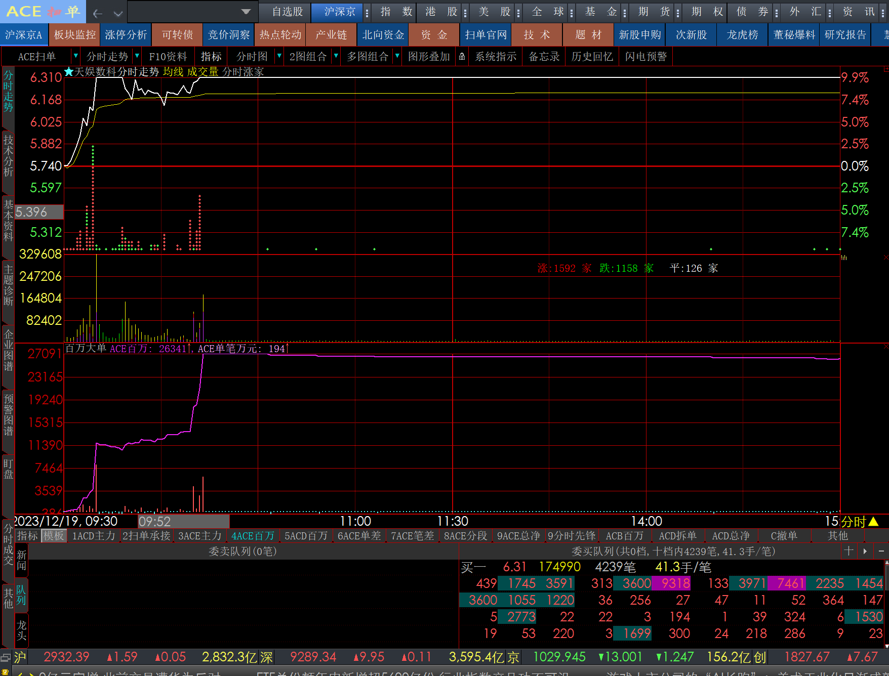Click the 龙虎榜 button

(743, 35)
